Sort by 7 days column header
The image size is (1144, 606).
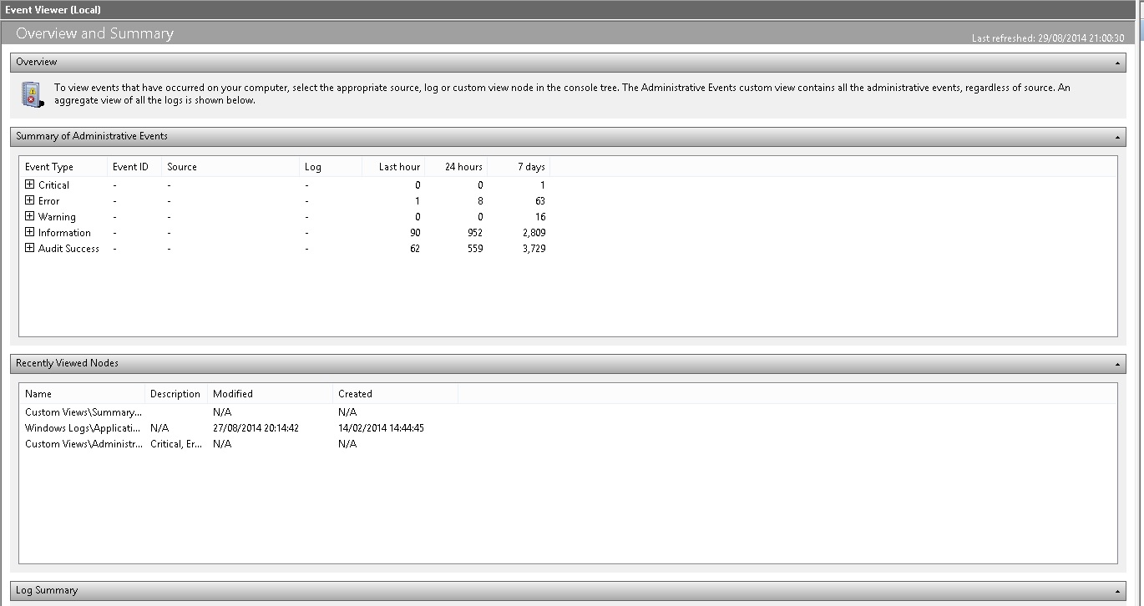(x=519, y=167)
